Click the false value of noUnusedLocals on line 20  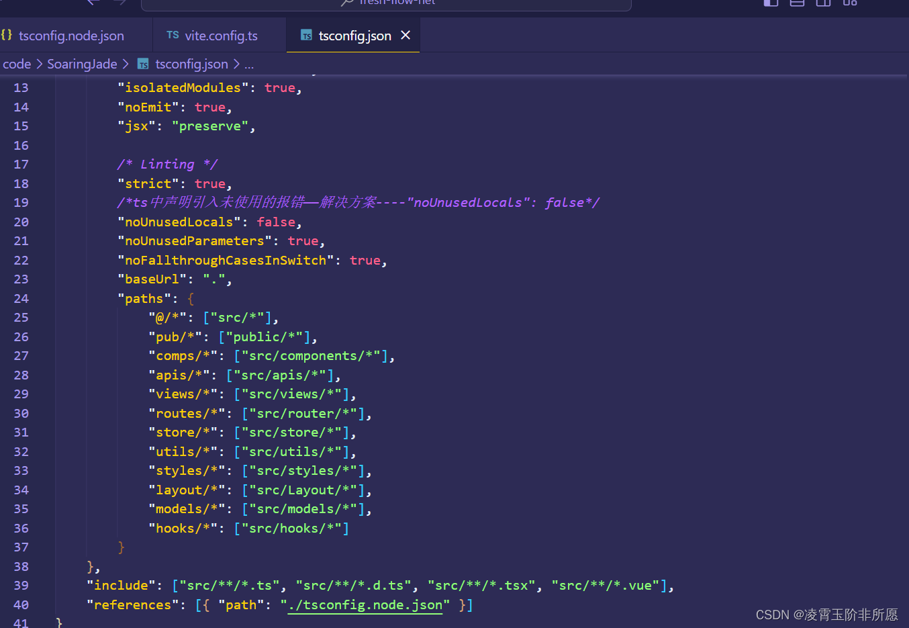tap(276, 222)
